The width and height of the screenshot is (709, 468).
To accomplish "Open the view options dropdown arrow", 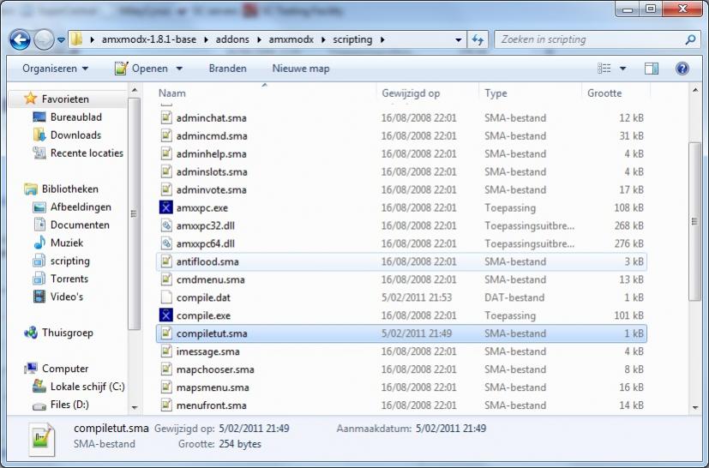I will point(622,69).
